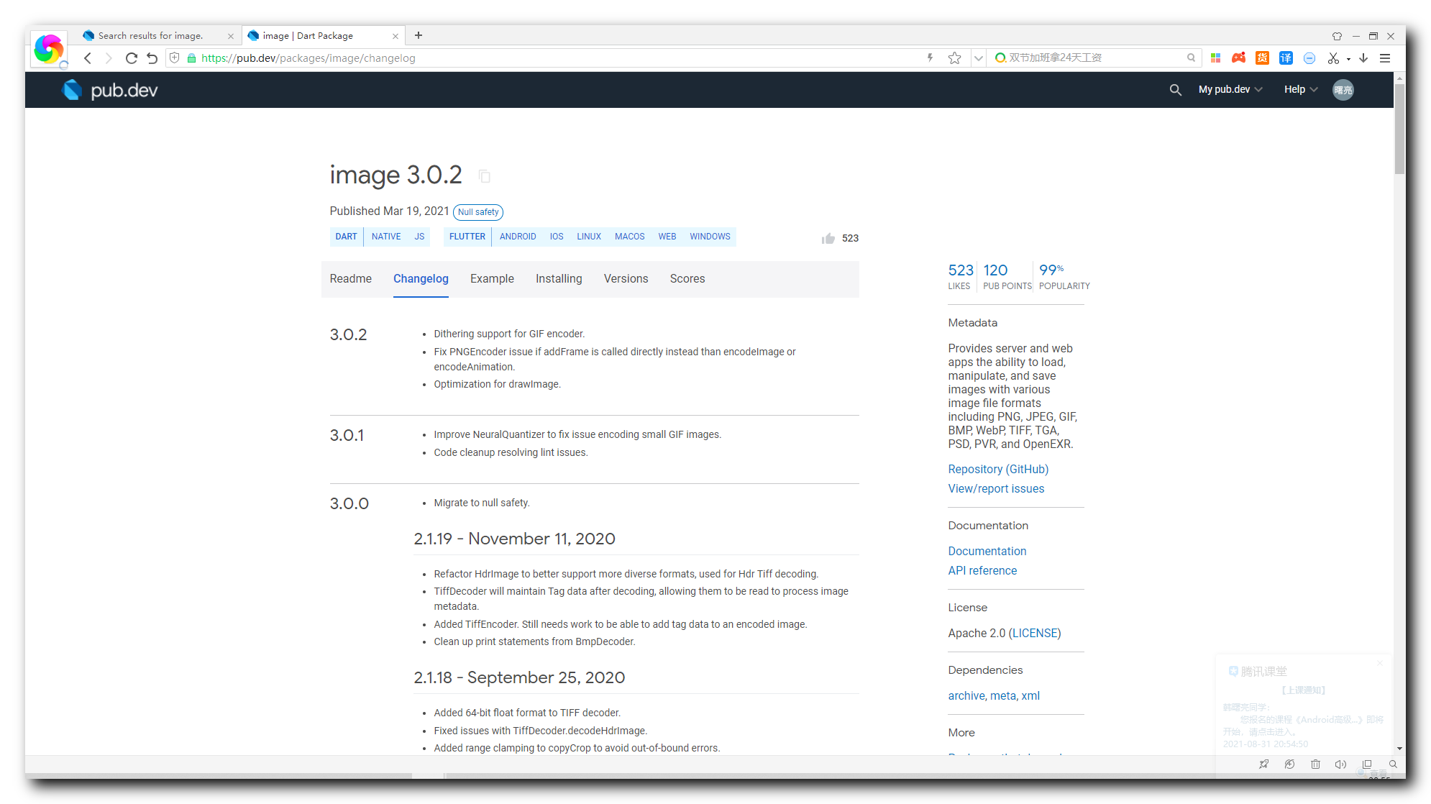Open the LICENSE link

point(1035,633)
